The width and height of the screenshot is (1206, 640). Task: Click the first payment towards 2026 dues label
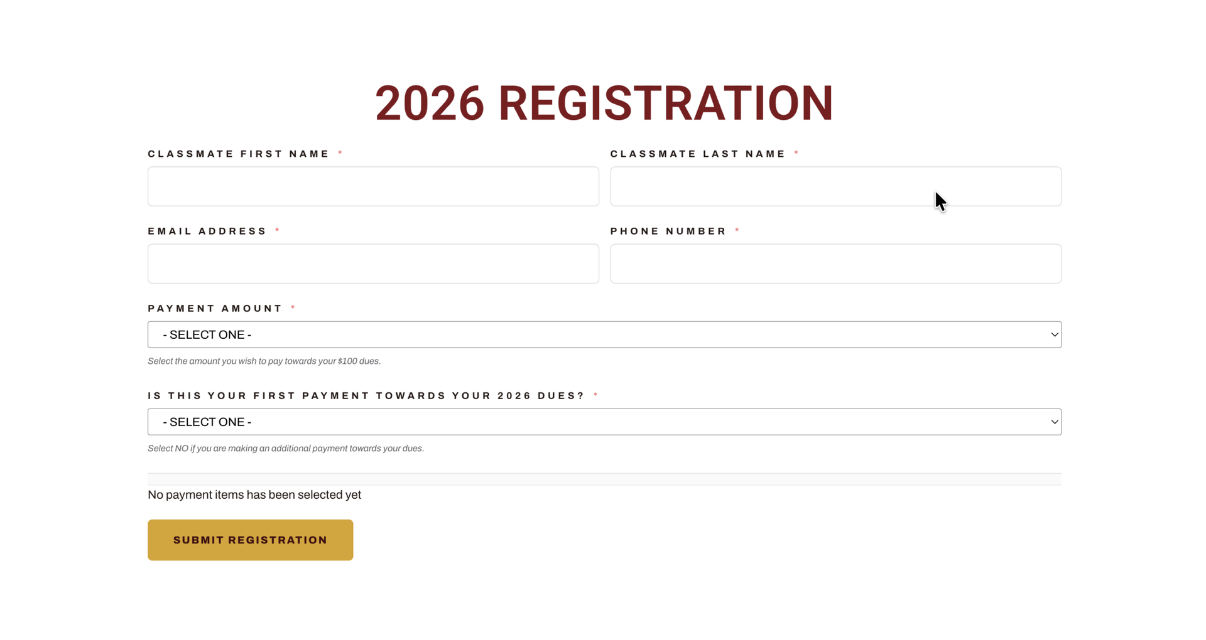pos(366,395)
